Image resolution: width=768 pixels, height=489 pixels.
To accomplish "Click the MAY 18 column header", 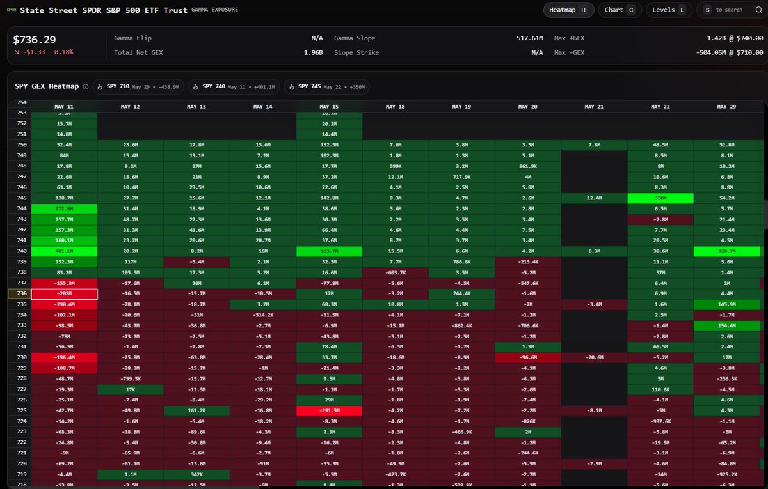I will 396,107.
